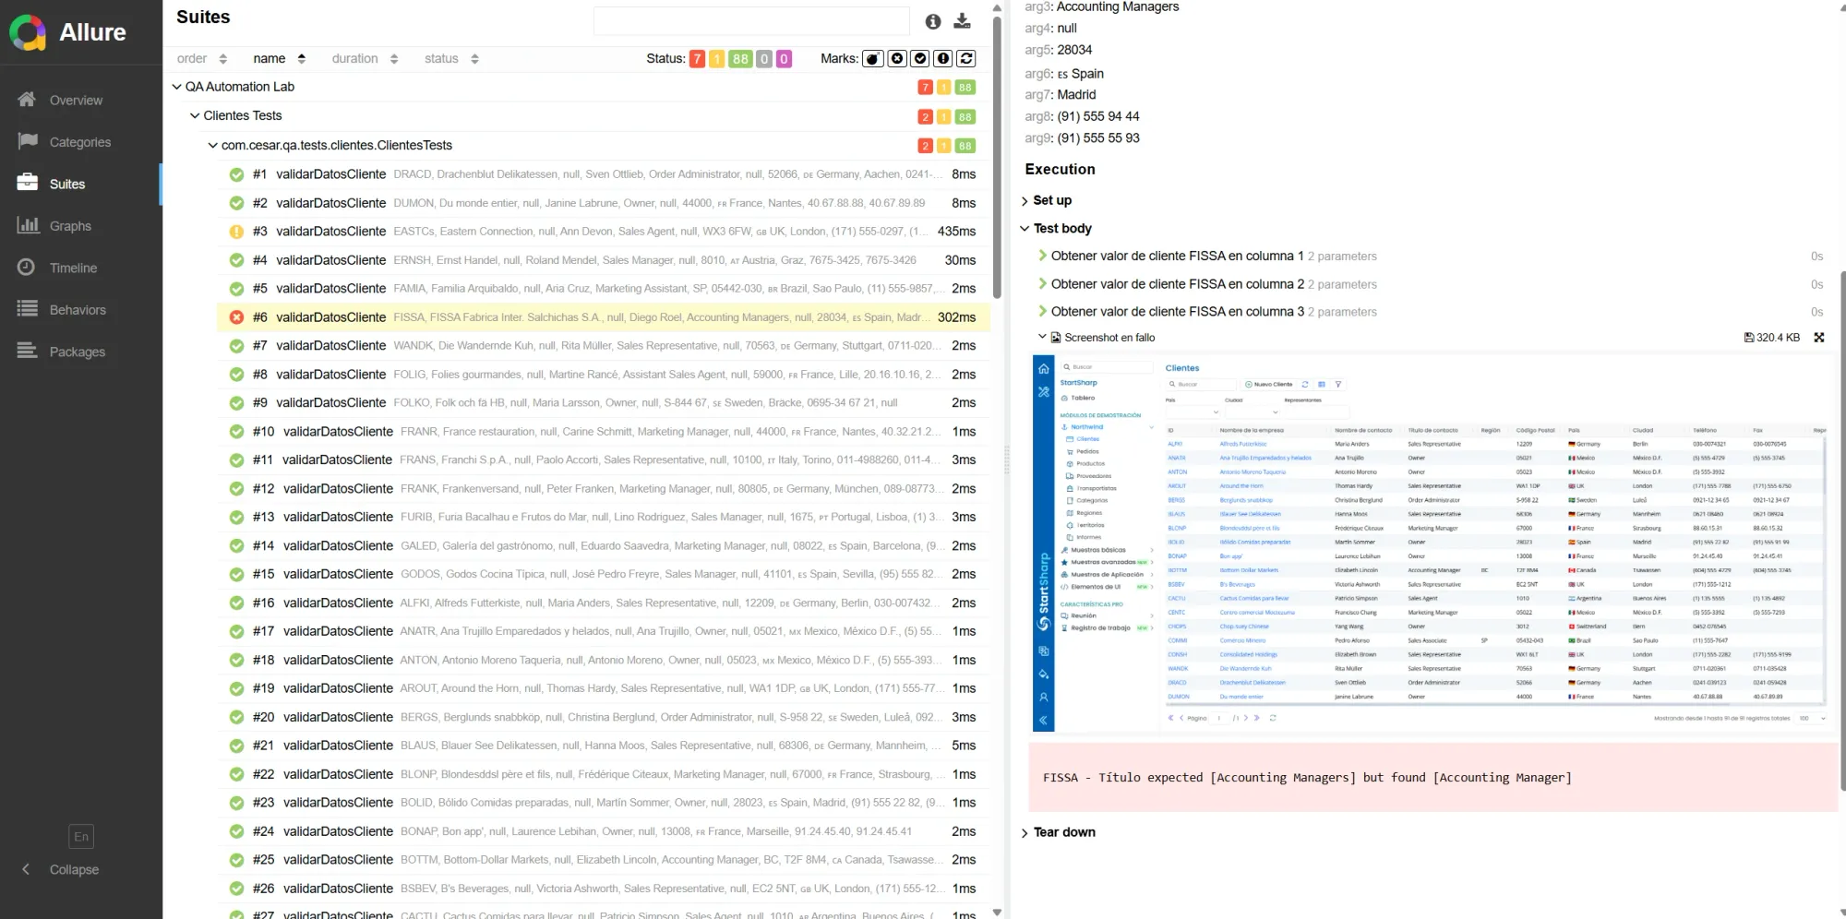Toggle the broken status filter showing 1
Image resolution: width=1846 pixels, height=919 pixels.
[718, 58]
